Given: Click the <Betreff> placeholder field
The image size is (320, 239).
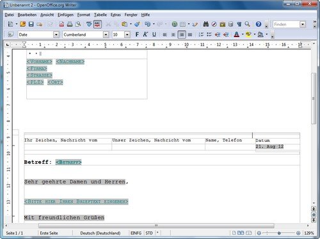Looking at the screenshot, I should pyautogui.click(x=68, y=162).
